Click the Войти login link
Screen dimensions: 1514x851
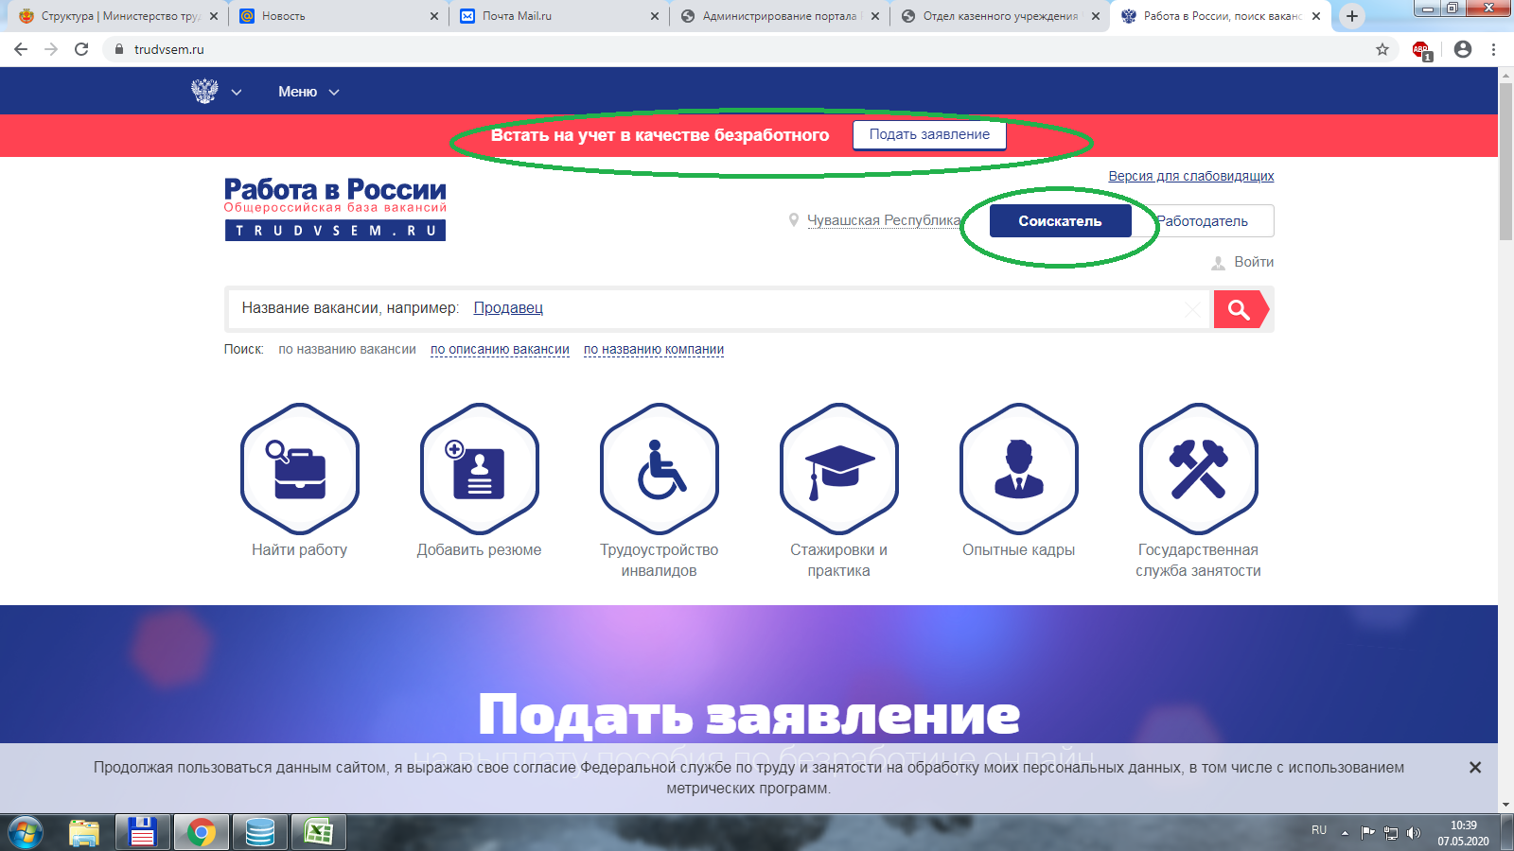(1254, 262)
